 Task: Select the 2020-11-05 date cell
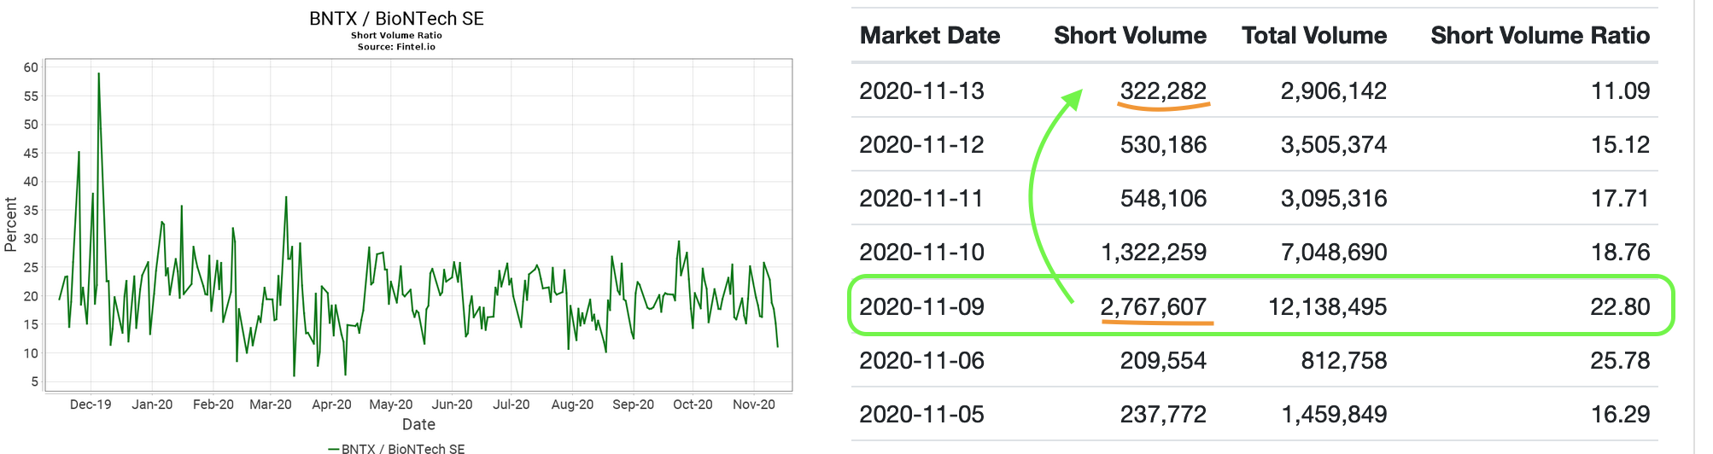[921, 415]
